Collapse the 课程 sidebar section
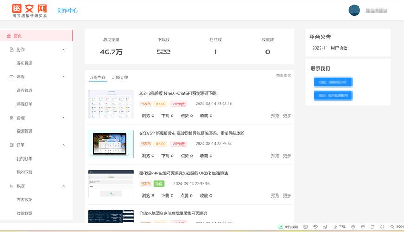The width and height of the screenshot is (404, 232). point(64,77)
